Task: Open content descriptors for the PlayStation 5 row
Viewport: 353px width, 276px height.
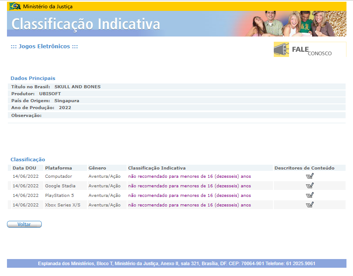Action: pyautogui.click(x=309, y=195)
